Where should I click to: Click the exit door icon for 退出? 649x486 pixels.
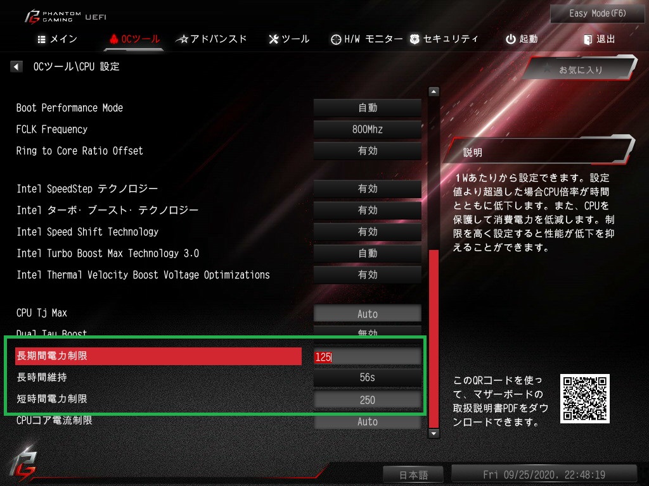(x=588, y=39)
